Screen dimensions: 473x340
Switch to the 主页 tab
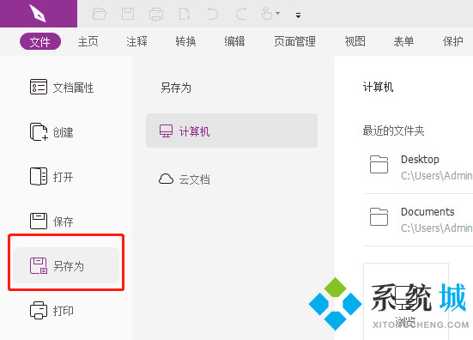coord(88,41)
